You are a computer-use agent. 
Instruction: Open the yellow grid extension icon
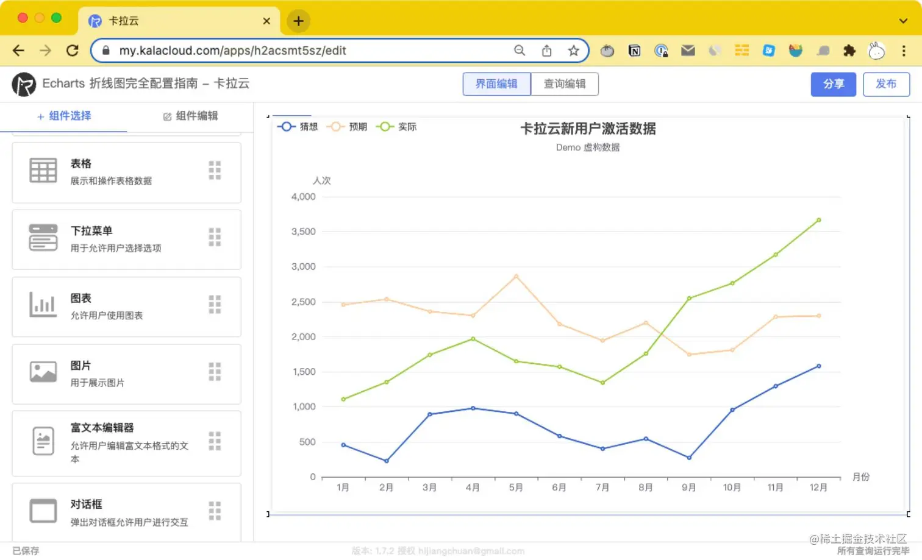click(x=742, y=51)
